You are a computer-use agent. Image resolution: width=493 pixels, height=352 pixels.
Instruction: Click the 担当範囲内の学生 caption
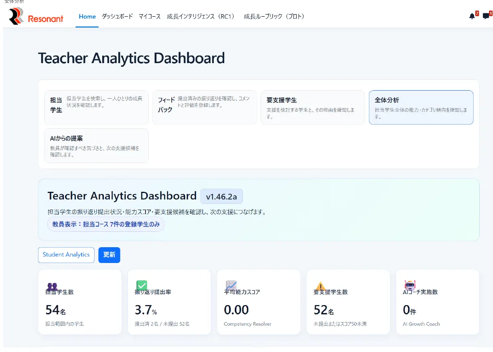coord(65,324)
